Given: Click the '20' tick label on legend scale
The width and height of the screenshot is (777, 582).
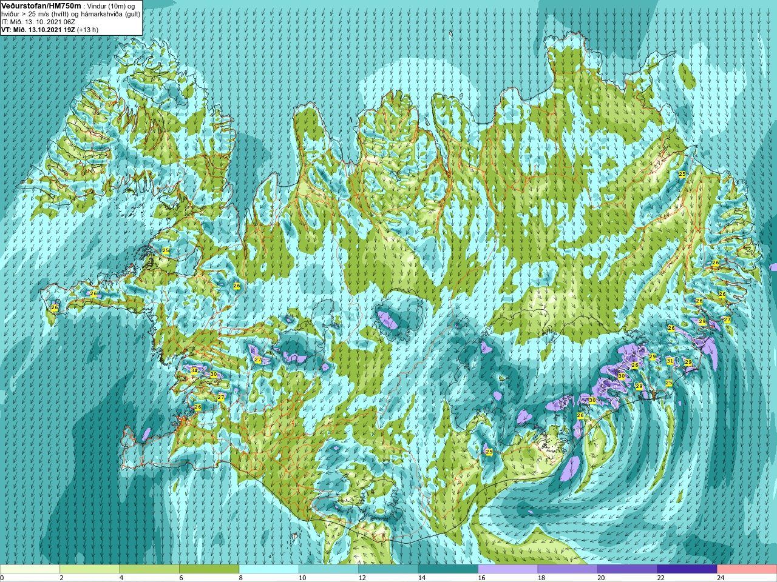Looking at the screenshot, I should click(x=601, y=578).
